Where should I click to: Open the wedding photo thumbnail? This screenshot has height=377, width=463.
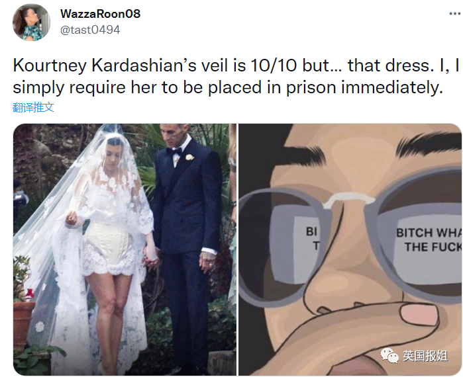125,249
